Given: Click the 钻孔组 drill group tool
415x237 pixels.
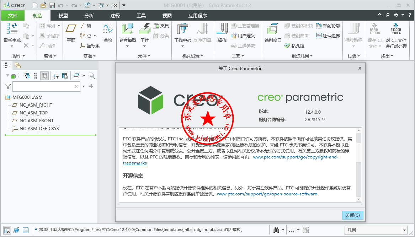Looking at the screenshot, I should 294,45.
